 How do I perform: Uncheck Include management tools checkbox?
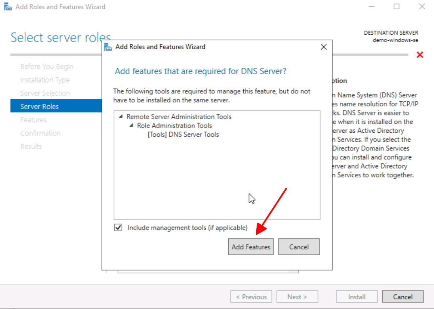pyautogui.click(x=118, y=228)
